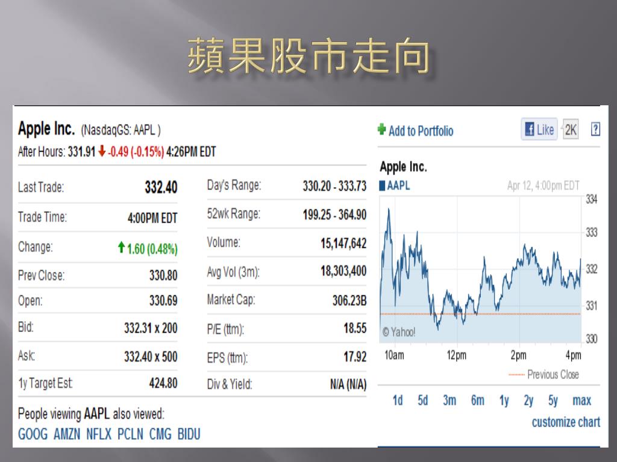Click the red down arrow in After Hours
This screenshot has width=617, height=462.
tap(102, 151)
